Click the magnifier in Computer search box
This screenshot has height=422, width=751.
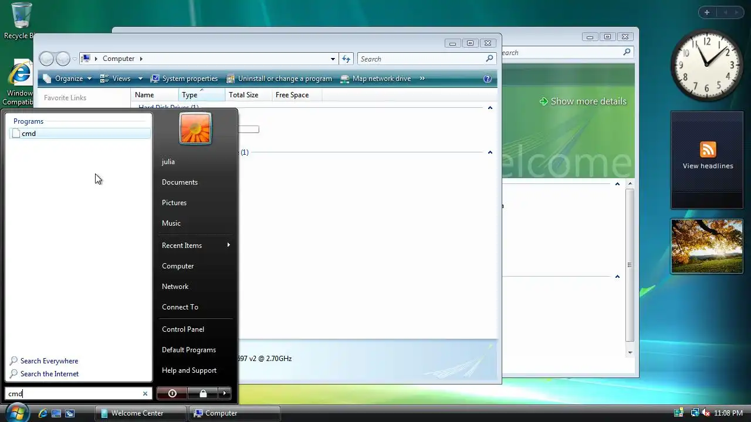coord(489,59)
